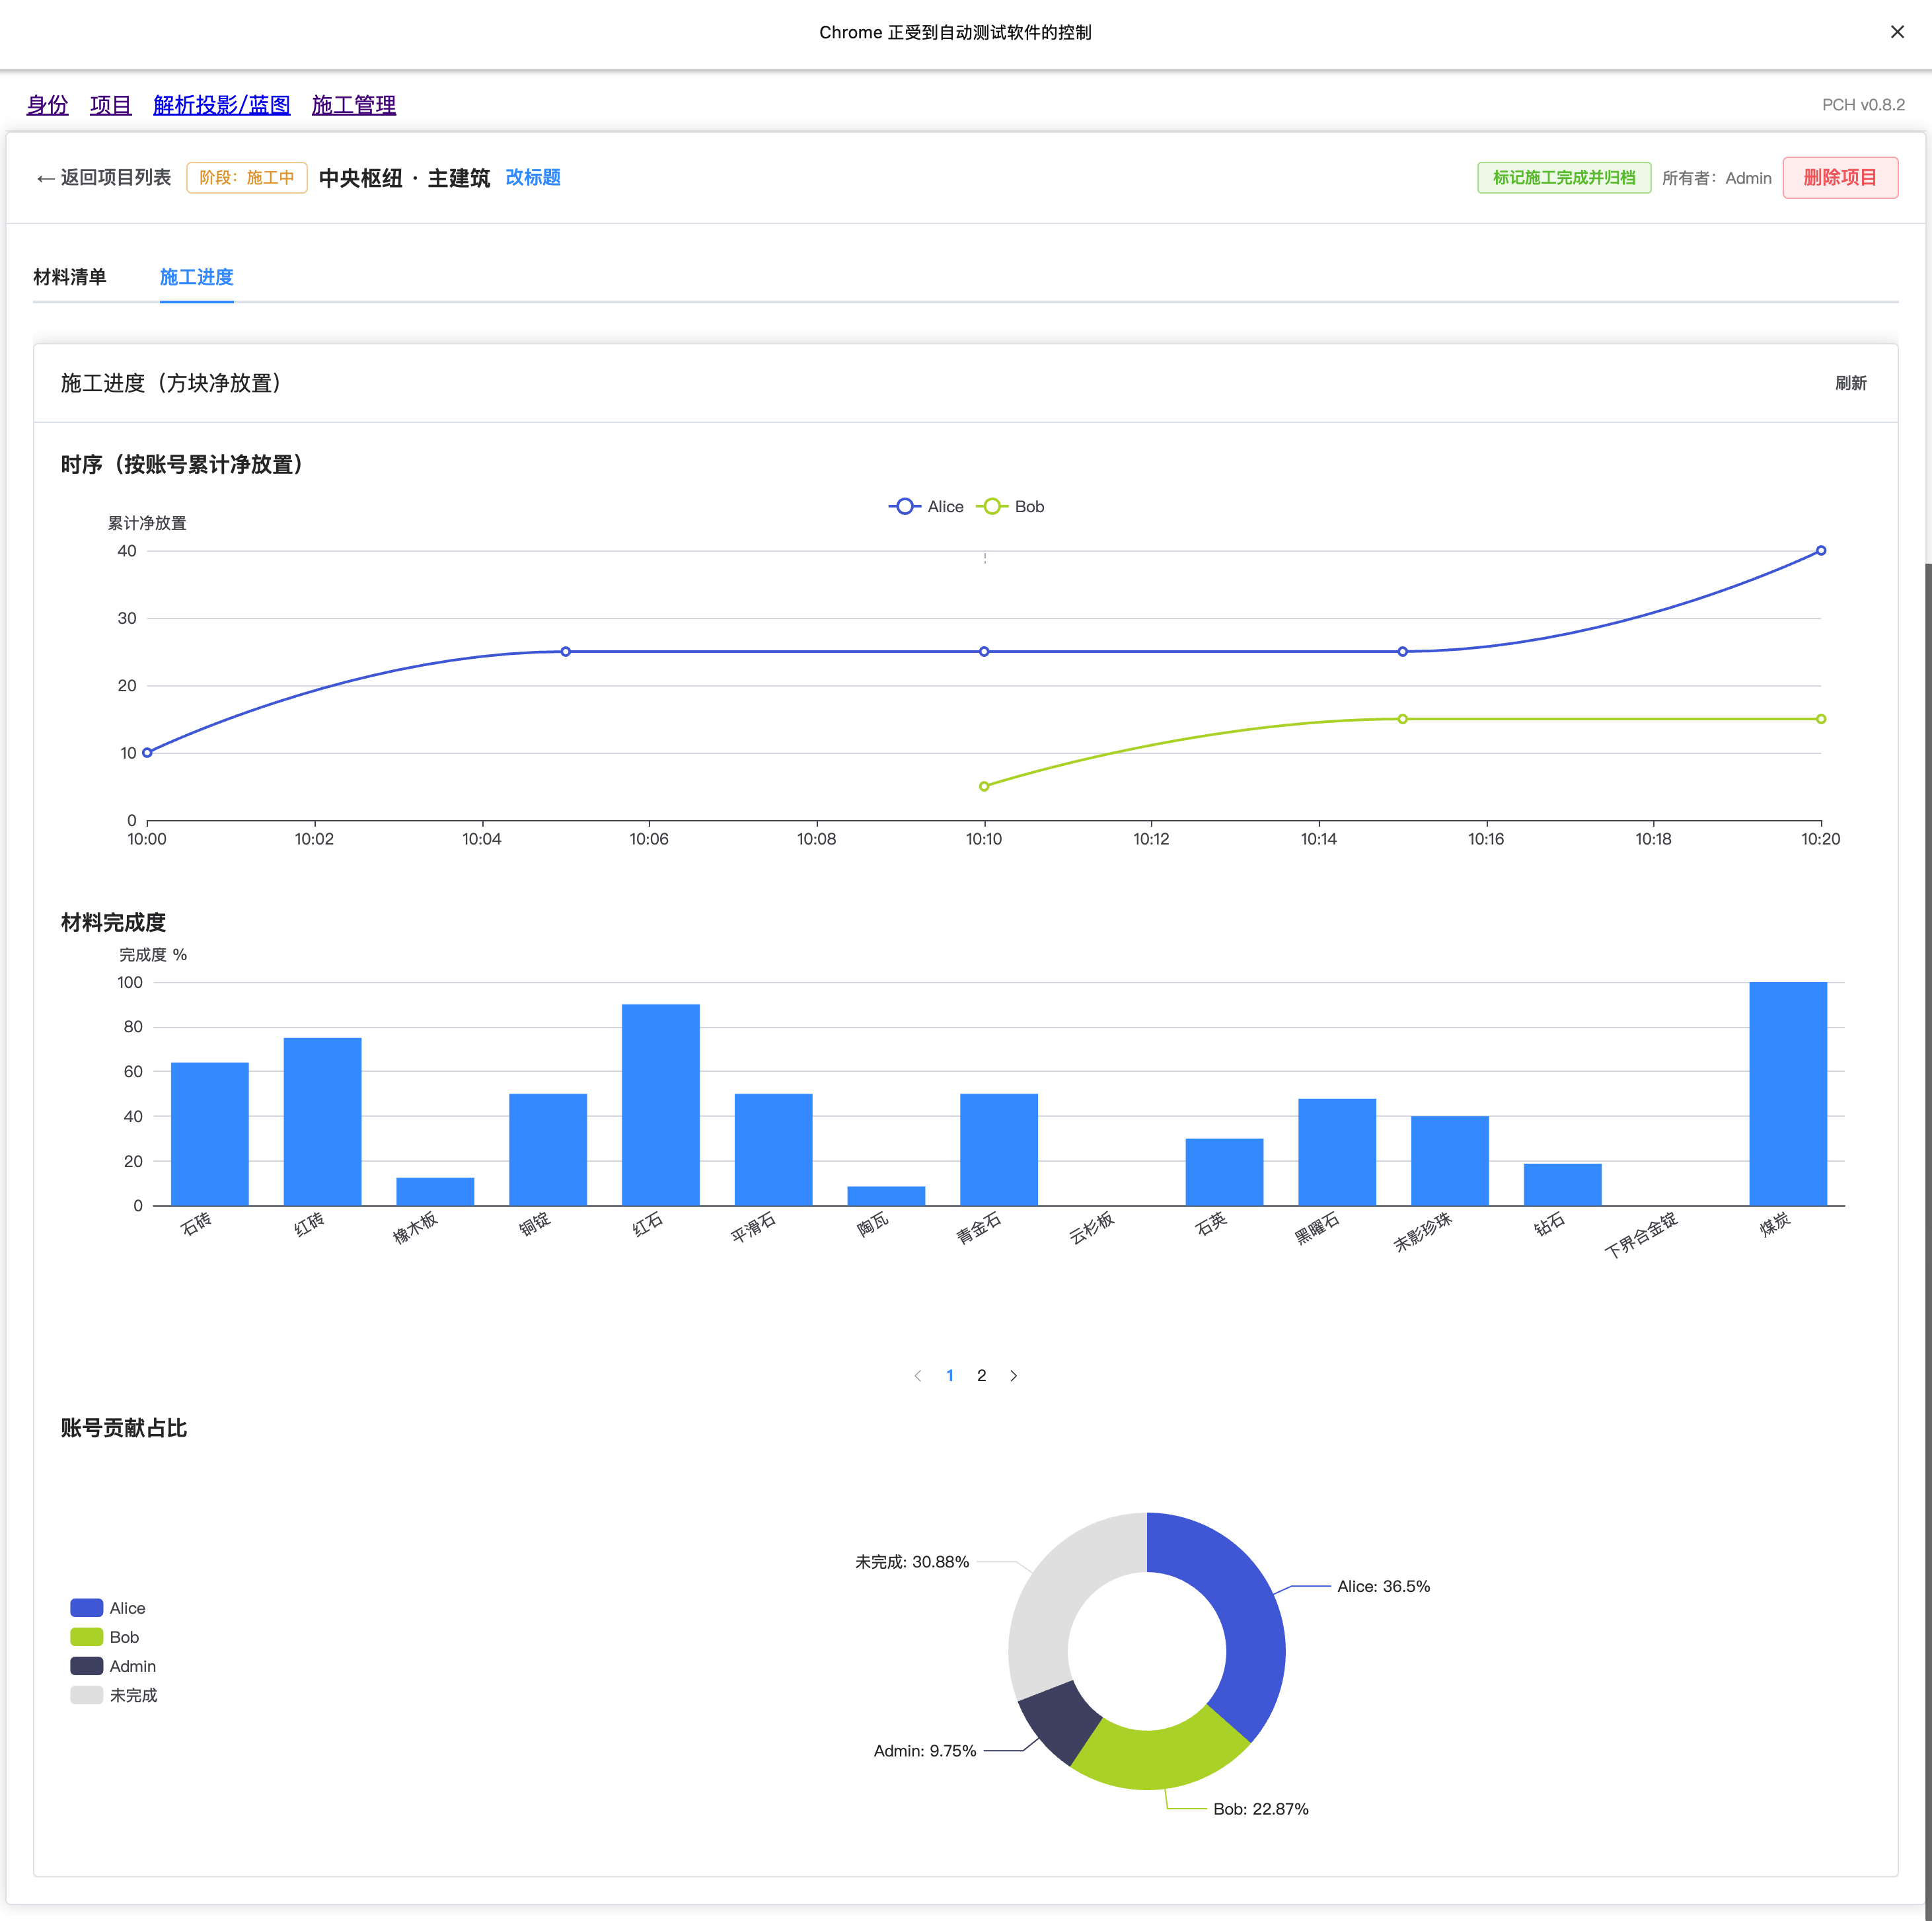The height and width of the screenshot is (1921, 1932).
Task: Go to next page of material chart
Action: click(x=1013, y=1376)
